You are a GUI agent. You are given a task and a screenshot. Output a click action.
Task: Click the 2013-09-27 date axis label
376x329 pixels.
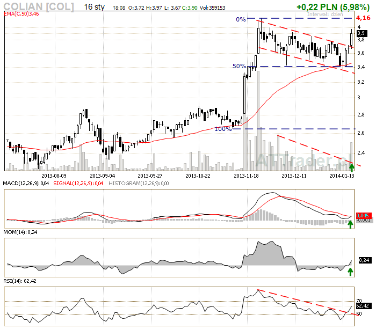(x=150, y=176)
